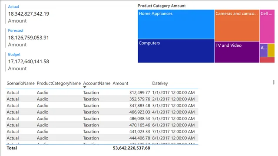Click Audio in the 2/1/2017 row
278x156 pixels.
tap(43, 99)
